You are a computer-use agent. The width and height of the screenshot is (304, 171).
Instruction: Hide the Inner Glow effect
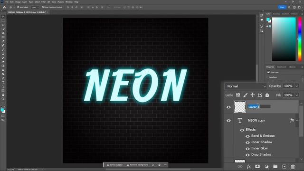[x=247, y=149]
